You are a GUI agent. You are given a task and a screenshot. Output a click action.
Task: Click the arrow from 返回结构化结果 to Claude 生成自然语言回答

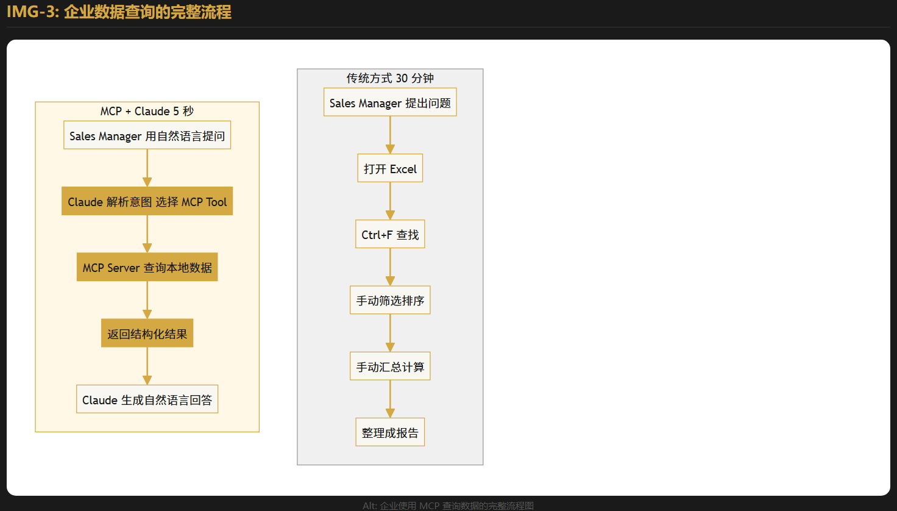(x=147, y=366)
